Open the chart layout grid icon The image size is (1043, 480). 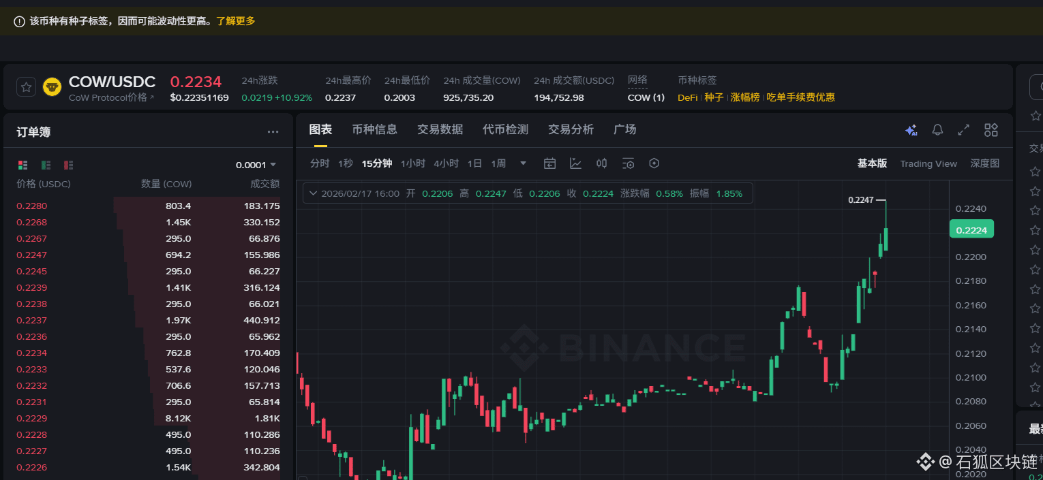tap(991, 130)
